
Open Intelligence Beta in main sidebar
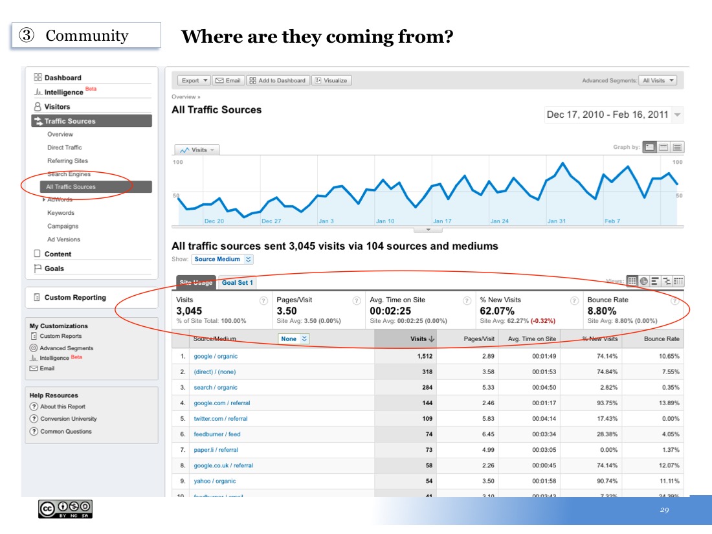(x=65, y=92)
